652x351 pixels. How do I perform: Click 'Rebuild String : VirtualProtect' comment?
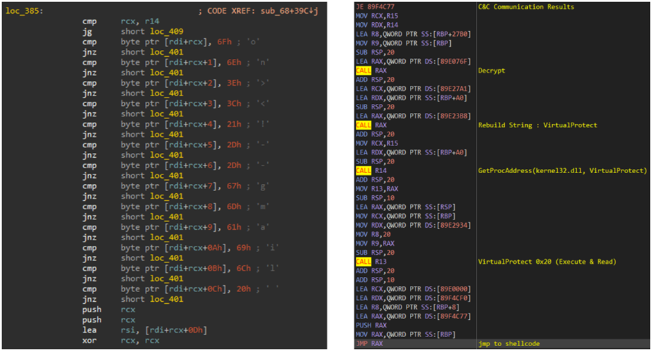pyautogui.click(x=538, y=125)
